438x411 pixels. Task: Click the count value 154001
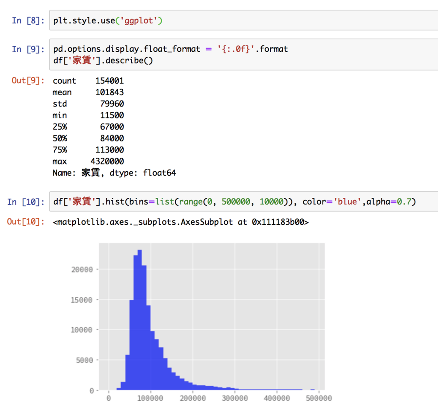pos(109,81)
